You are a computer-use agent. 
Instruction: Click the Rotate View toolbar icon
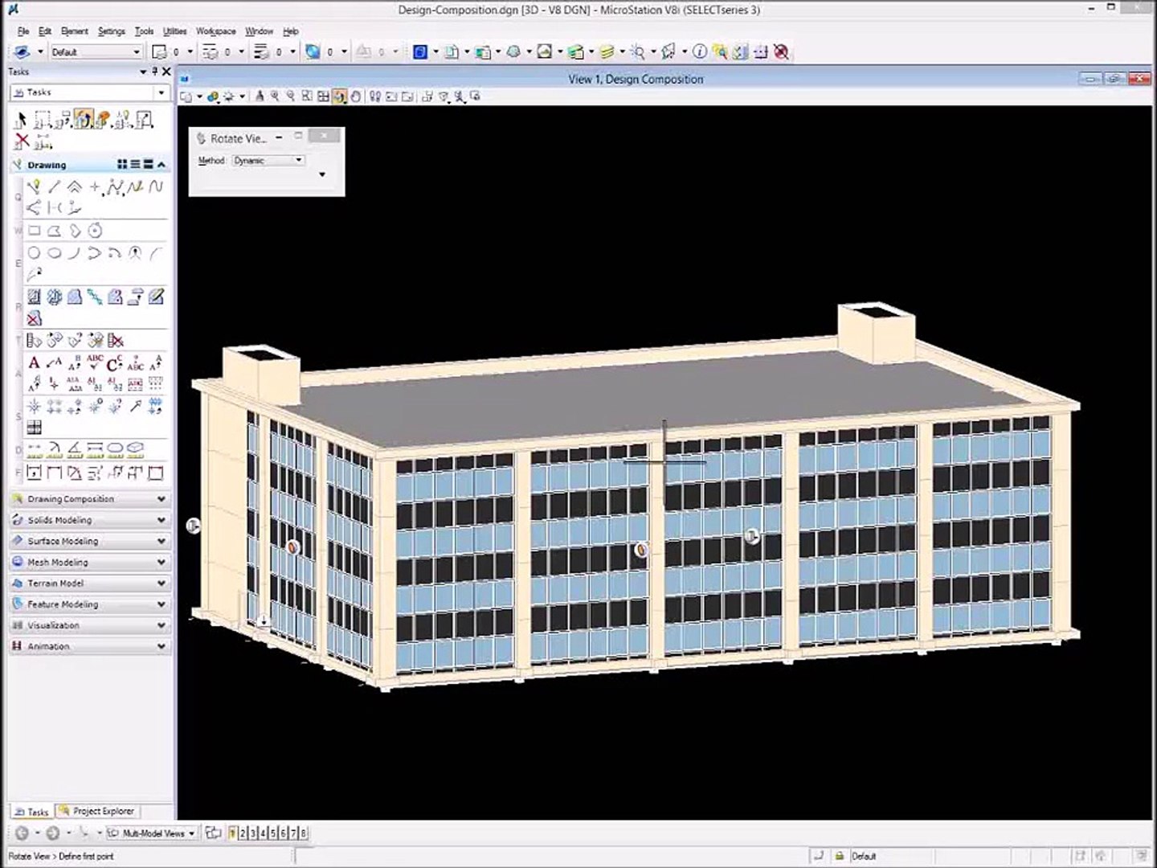pos(339,96)
